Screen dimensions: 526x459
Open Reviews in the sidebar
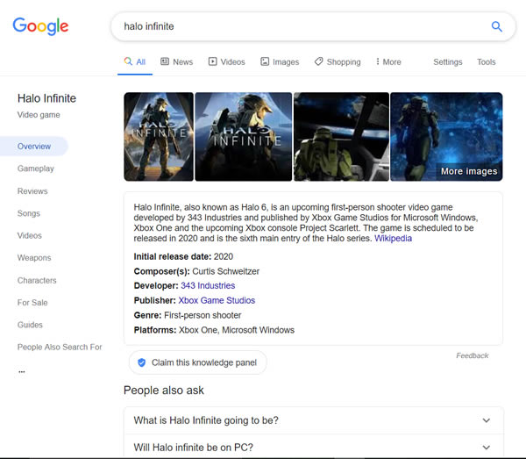click(32, 191)
